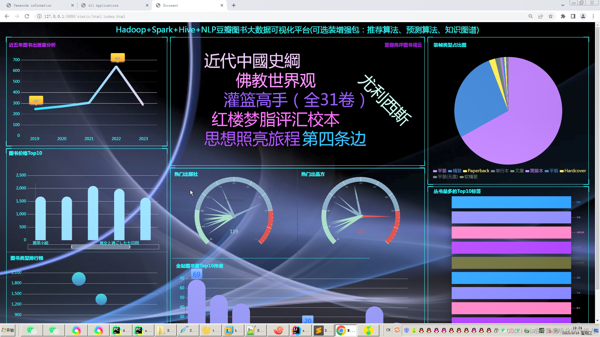Viewport: 600px width, 337px height.
Task: Click the data zoom slider under 图书价格Top10
Action: coord(101,247)
